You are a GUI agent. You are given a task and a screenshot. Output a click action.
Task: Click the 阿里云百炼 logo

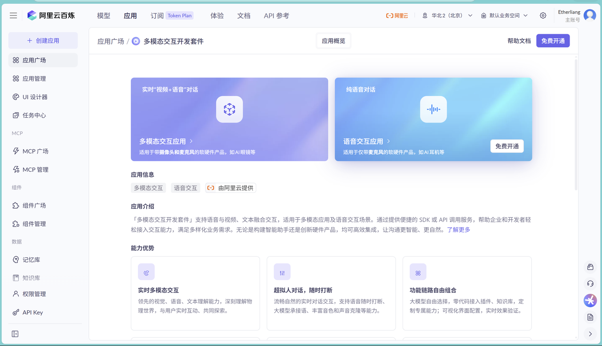pyautogui.click(x=51, y=15)
